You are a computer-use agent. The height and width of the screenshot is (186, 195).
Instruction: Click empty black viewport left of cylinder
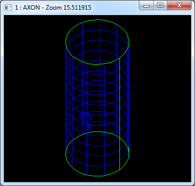pyautogui.click(x=34, y=98)
